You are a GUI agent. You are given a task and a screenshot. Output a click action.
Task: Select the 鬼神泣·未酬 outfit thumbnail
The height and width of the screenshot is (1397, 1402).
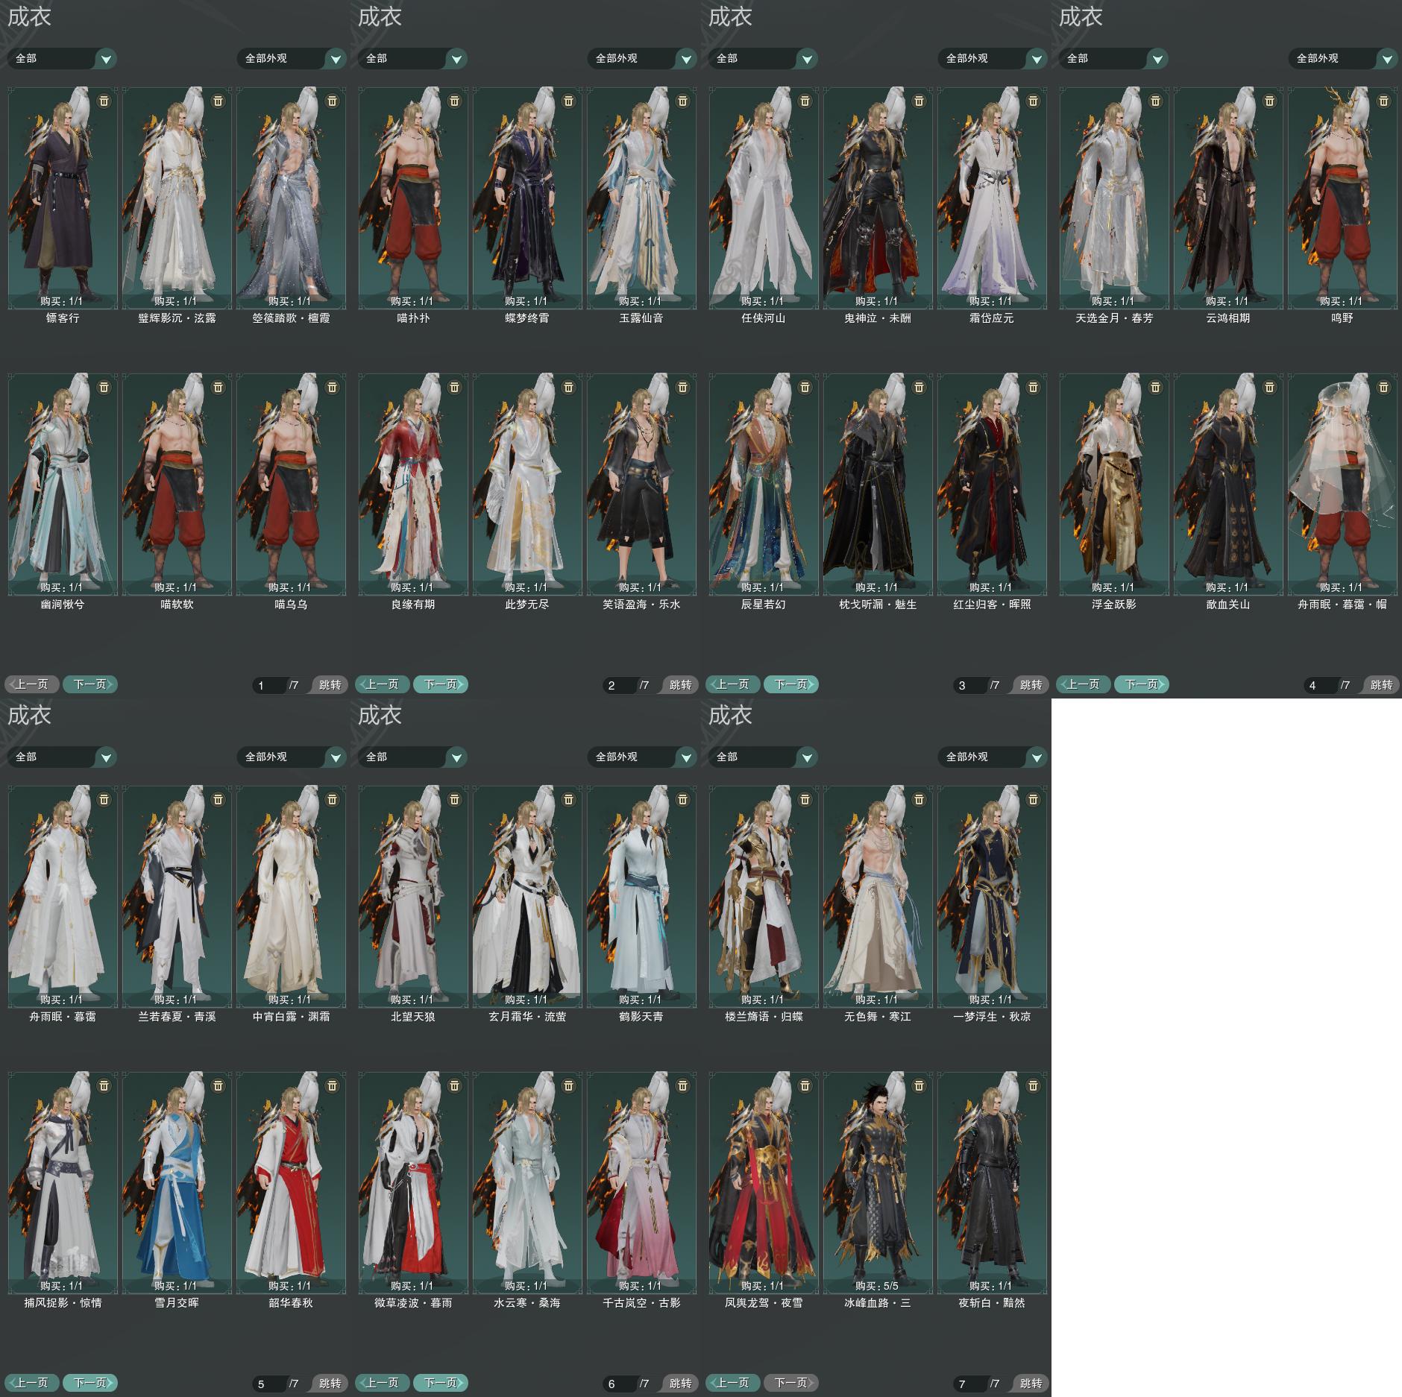tap(878, 198)
